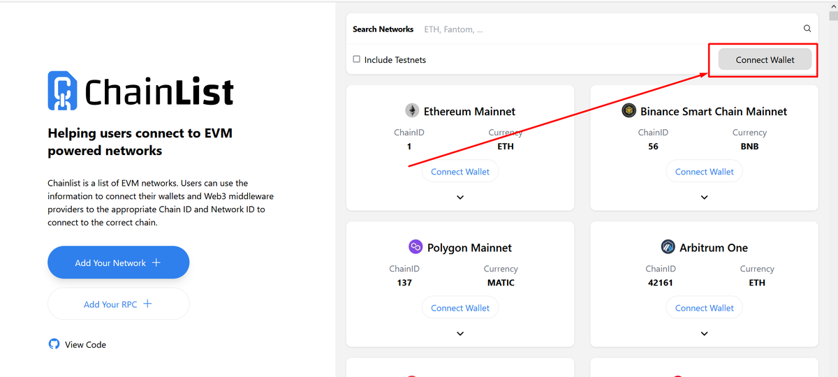Connect wallet on the Binance Smart Chain card

pos(704,172)
